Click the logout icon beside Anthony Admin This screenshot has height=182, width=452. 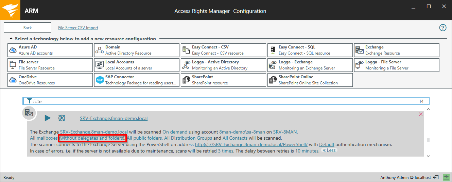pyautogui.click(x=436, y=178)
